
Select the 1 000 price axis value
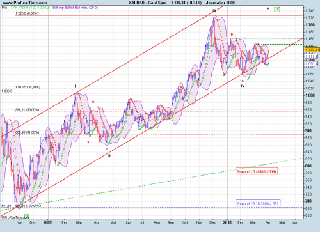pos(310,95)
